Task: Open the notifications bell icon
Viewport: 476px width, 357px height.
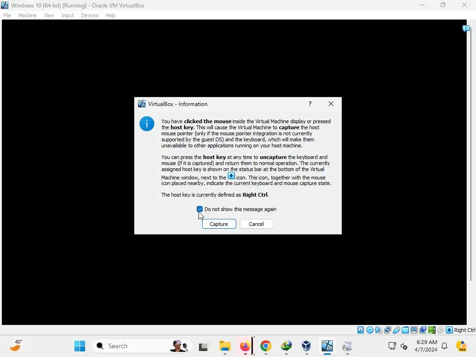Action: 444,346
